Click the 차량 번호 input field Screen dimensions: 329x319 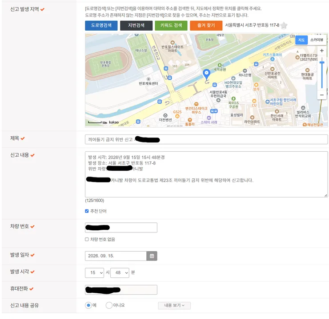pos(121,228)
